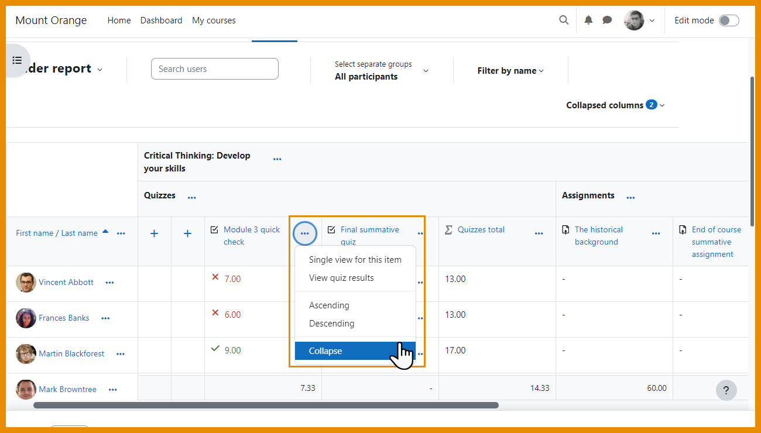Expand the Collapsed columns dropdown

pyautogui.click(x=615, y=105)
